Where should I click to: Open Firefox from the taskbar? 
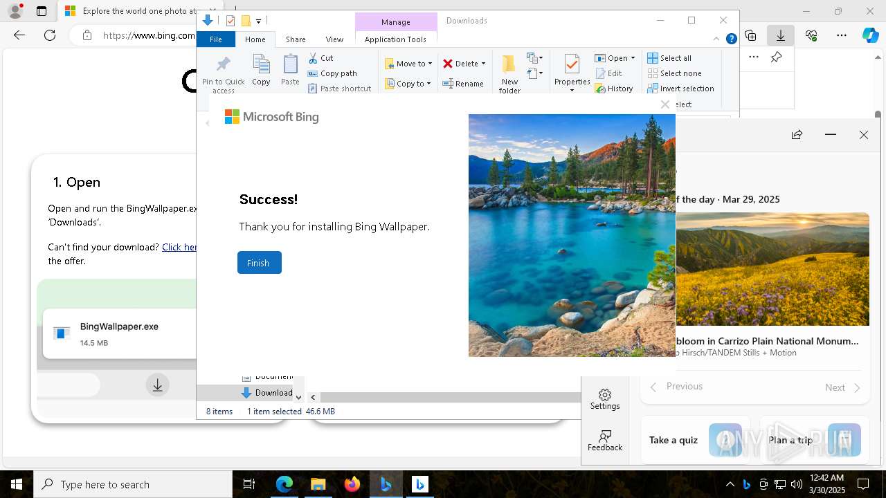352,484
